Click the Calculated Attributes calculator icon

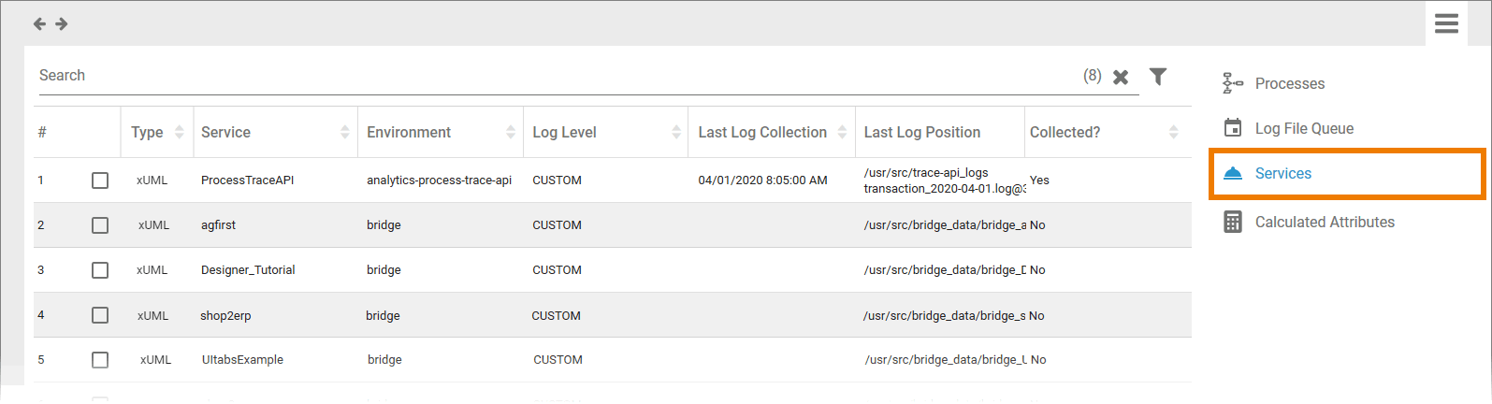1233,222
